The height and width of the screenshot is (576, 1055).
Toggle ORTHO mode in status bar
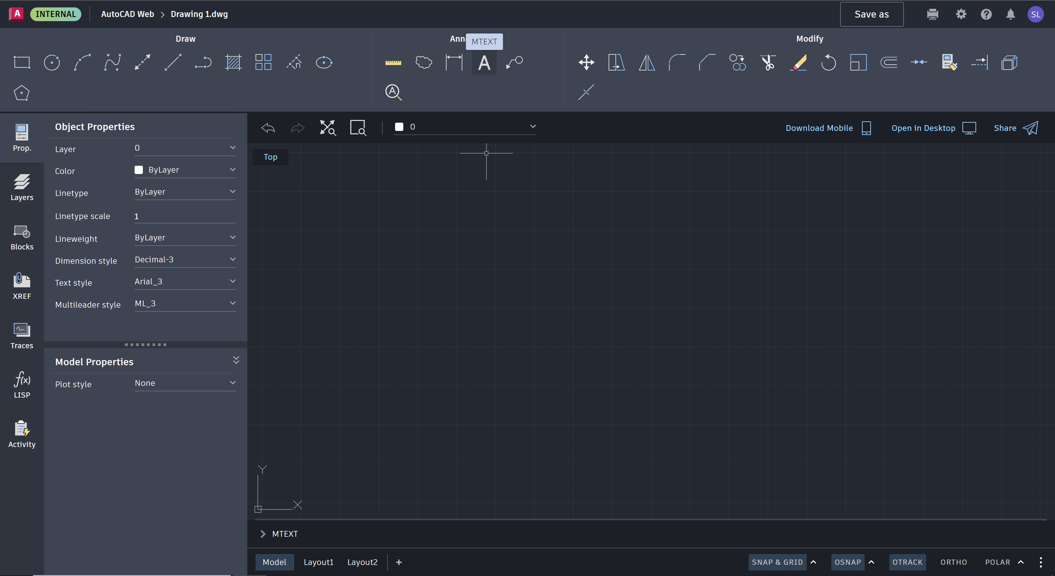(953, 562)
